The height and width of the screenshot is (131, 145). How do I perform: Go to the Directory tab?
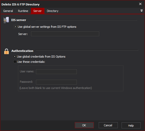tap(52, 11)
